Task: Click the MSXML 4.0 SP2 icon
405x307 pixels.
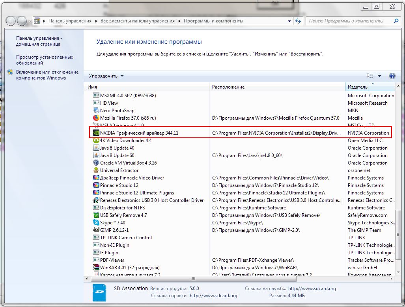Action: (96, 95)
